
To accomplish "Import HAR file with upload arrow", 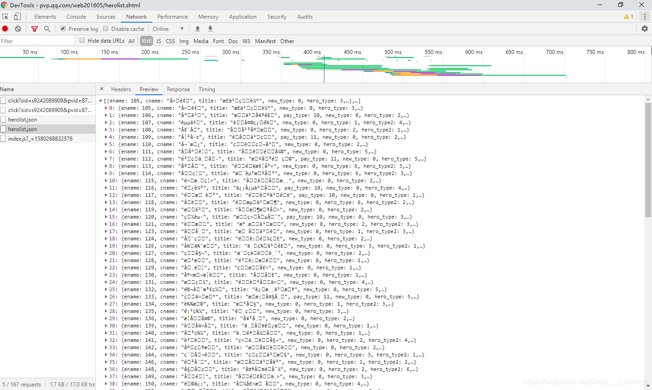I will tap(198, 29).
